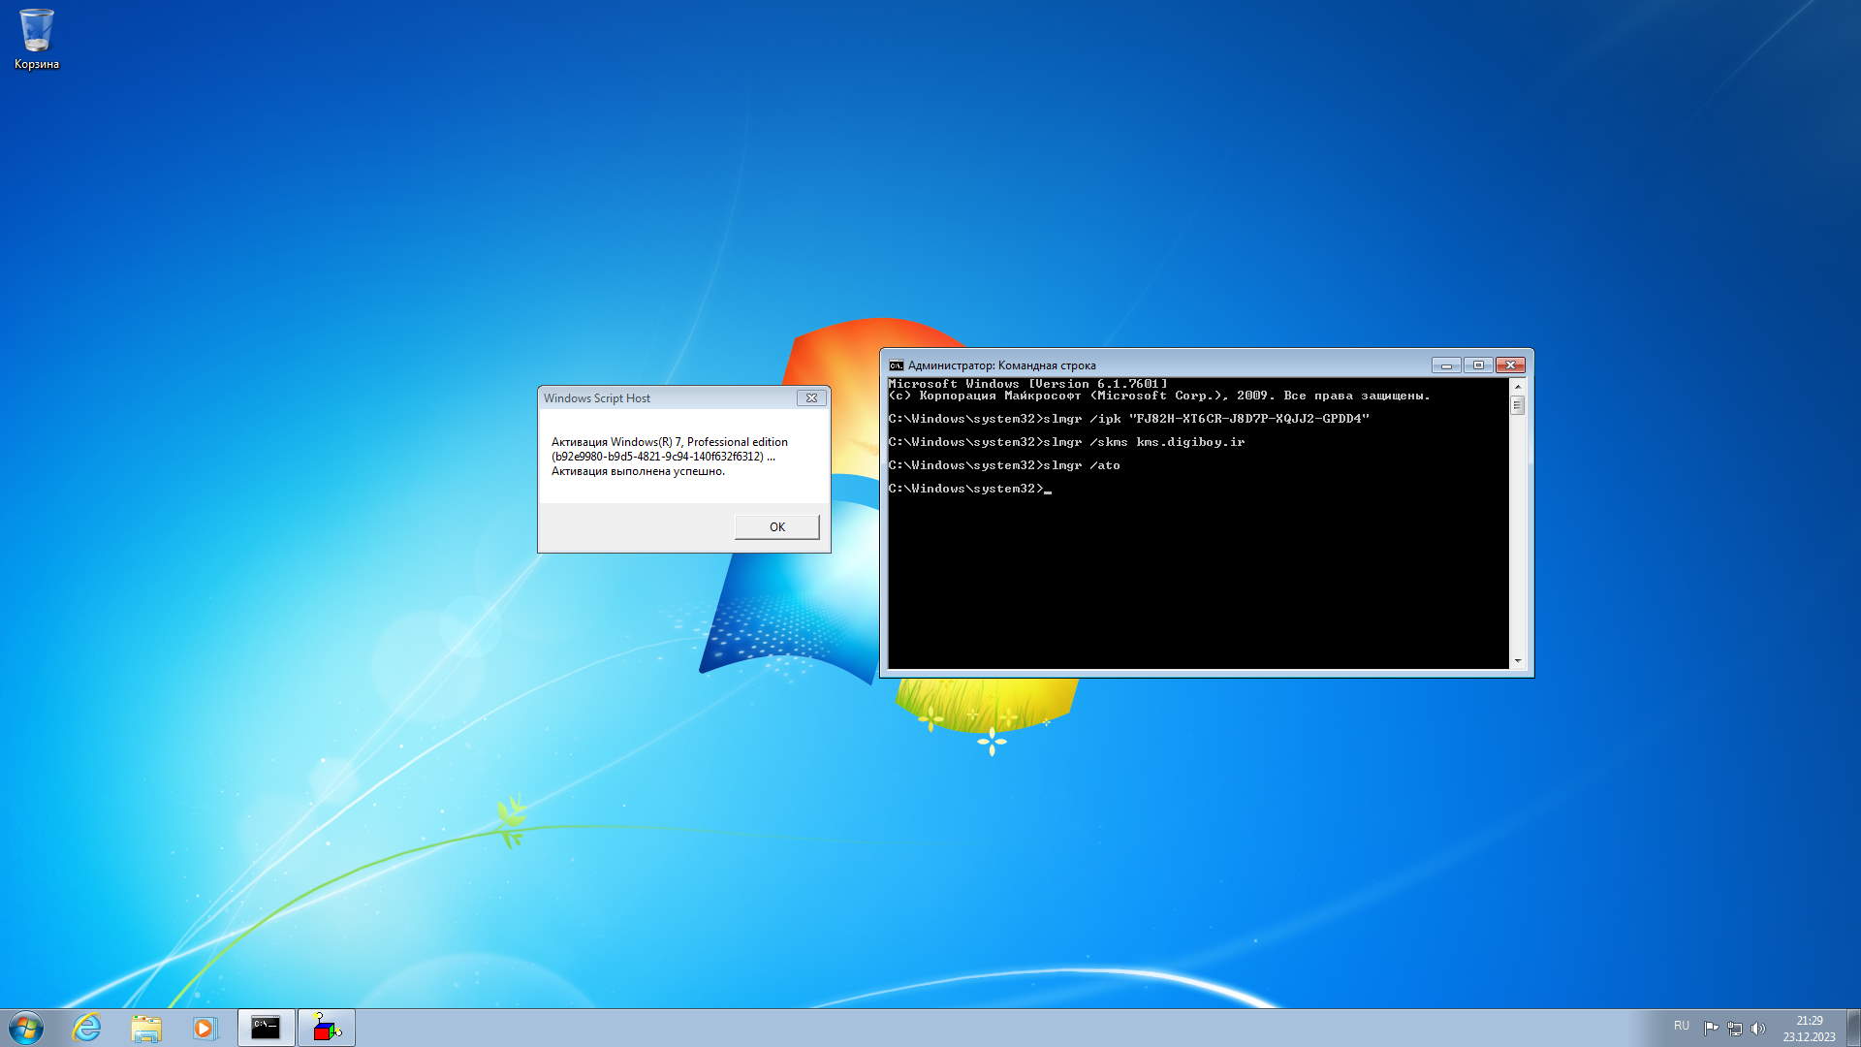
Task: Click Show Desktop strip at taskbar end
Action: pyautogui.click(x=1854, y=1028)
